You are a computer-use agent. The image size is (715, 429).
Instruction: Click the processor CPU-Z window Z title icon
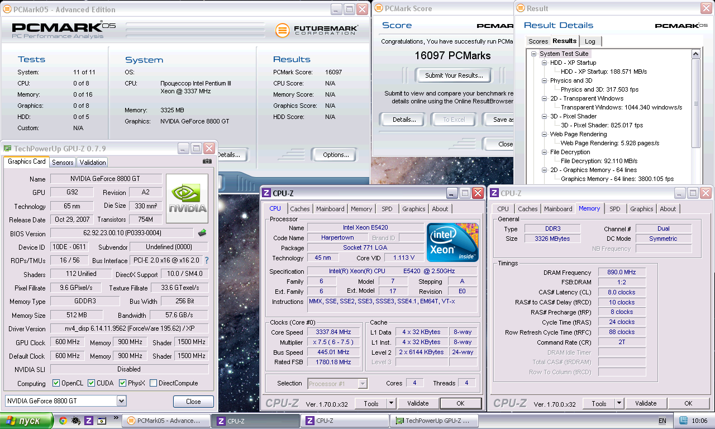(x=266, y=193)
